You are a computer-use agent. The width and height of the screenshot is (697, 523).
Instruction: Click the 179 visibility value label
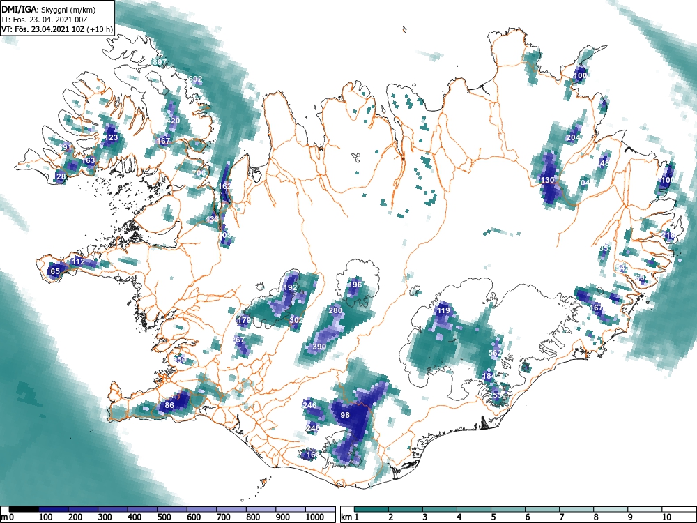(245, 320)
